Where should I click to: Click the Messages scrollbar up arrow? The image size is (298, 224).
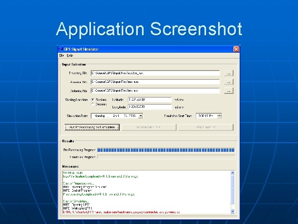click(233, 173)
